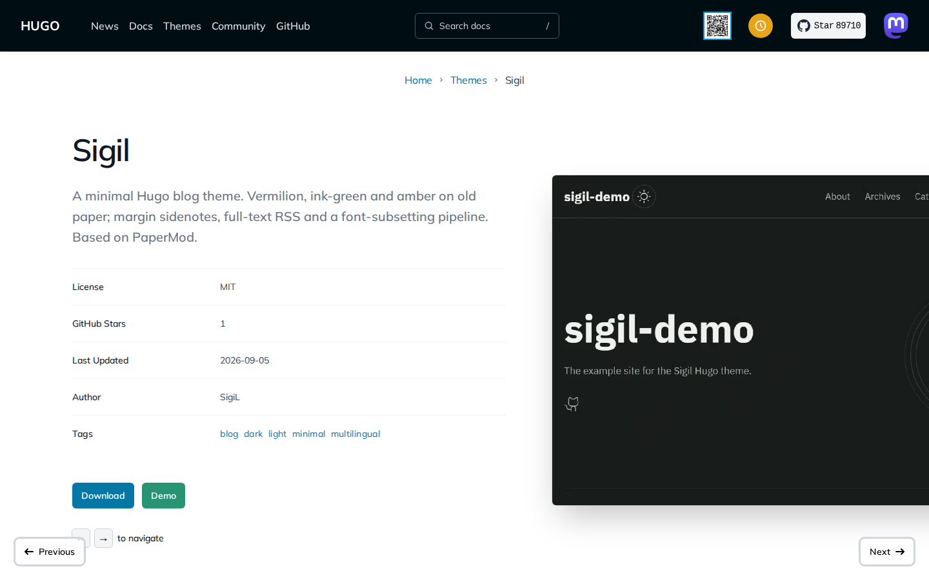Image resolution: width=929 pixels, height=580 pixels.
Task: Click the License row label
Action: coord(88,287)
